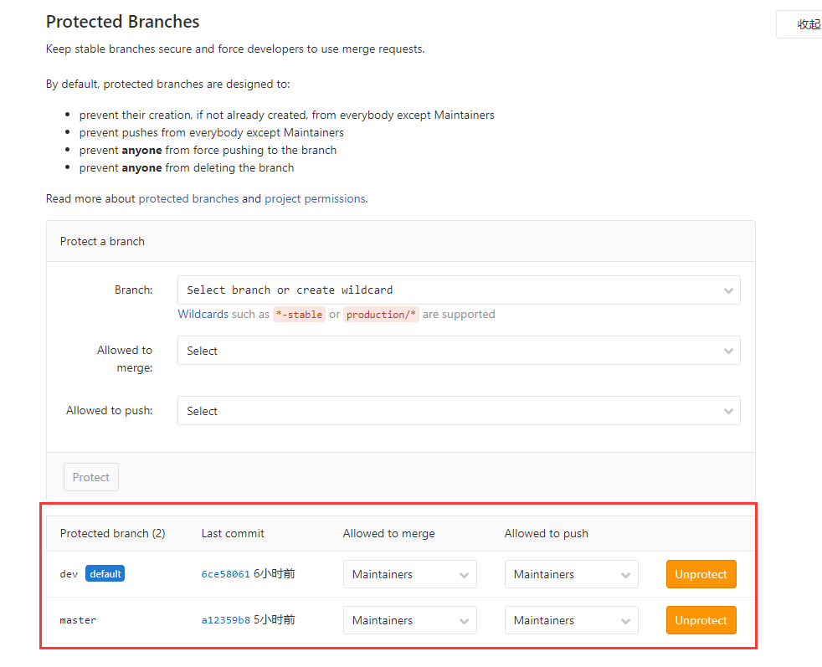
Task: Change master branch Allowed to push dropdown
Action: 571,620
